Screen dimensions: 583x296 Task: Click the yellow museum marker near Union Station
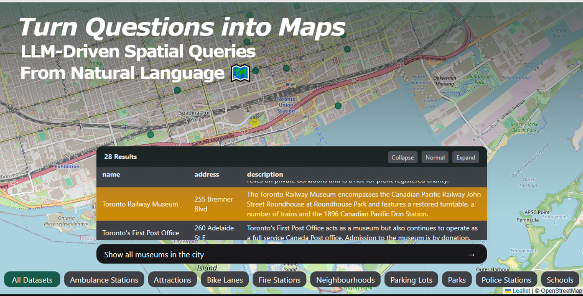click(x=254, y=123)
